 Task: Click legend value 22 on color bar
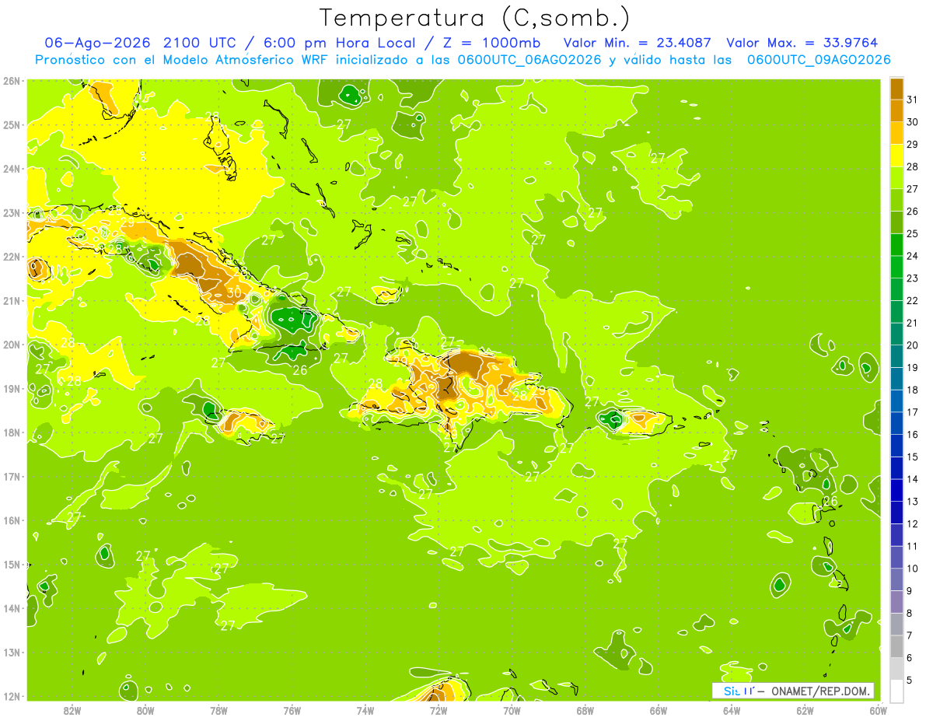(912, 300)
